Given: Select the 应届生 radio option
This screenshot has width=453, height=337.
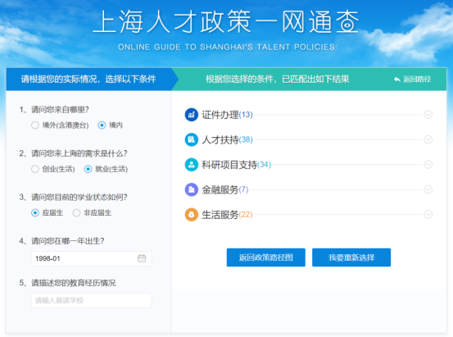Looking at the screenshot, I should point(35,213).
